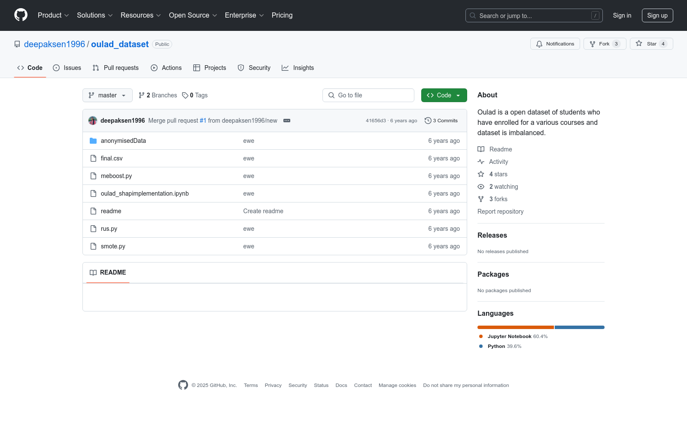Screen dimensions: 687x429
Task: Open the Resources dropdown menu
Action: click(140, 15)
